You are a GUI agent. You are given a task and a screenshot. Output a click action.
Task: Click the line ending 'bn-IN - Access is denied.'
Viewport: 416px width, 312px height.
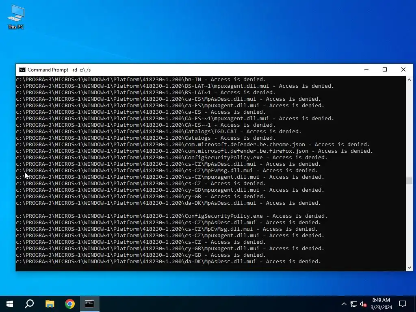(x=141, y=80)
